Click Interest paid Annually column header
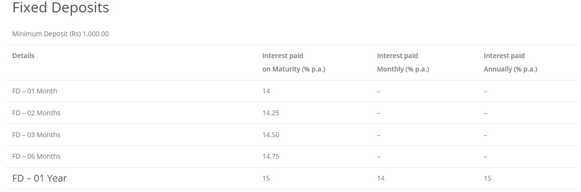 tap(510, 62)
